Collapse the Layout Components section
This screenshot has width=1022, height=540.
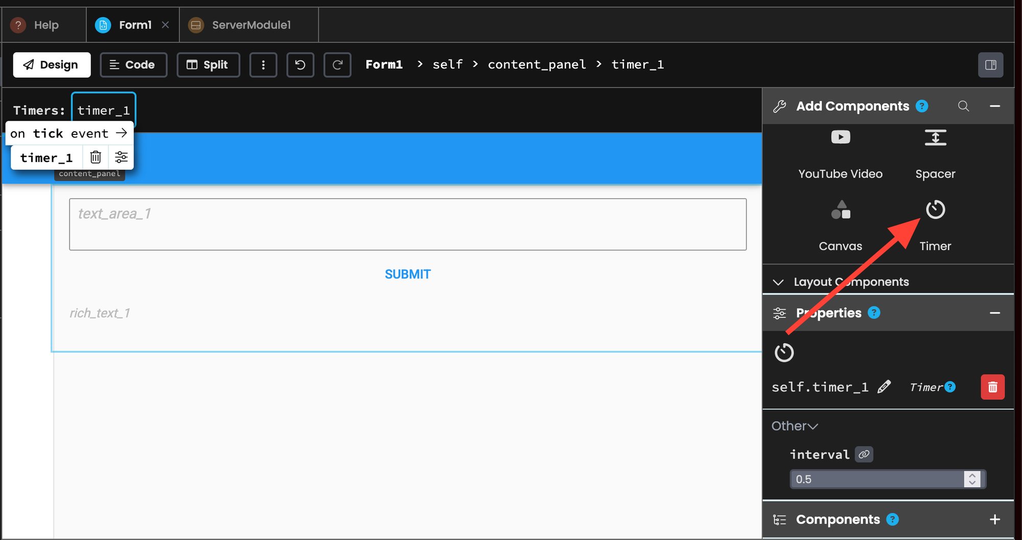pos(778,282)
